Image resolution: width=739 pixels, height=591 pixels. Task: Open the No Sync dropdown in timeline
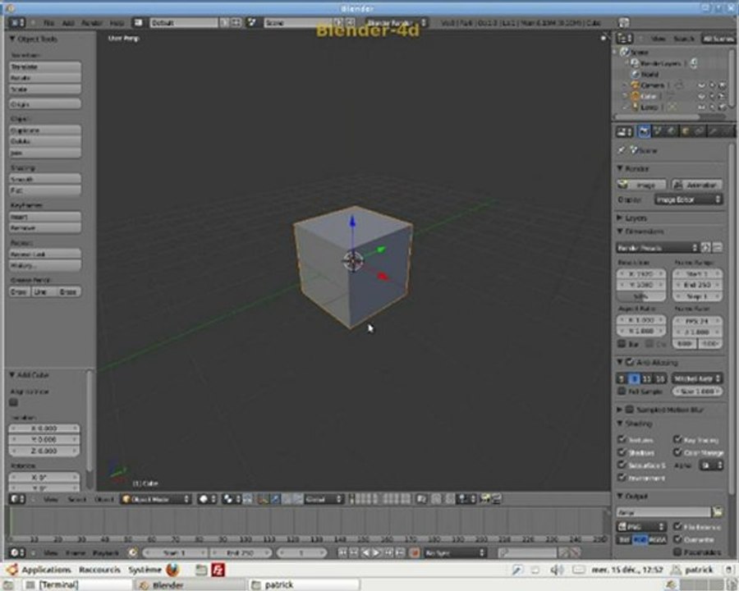pyautogui.click(x=454, y=552)
